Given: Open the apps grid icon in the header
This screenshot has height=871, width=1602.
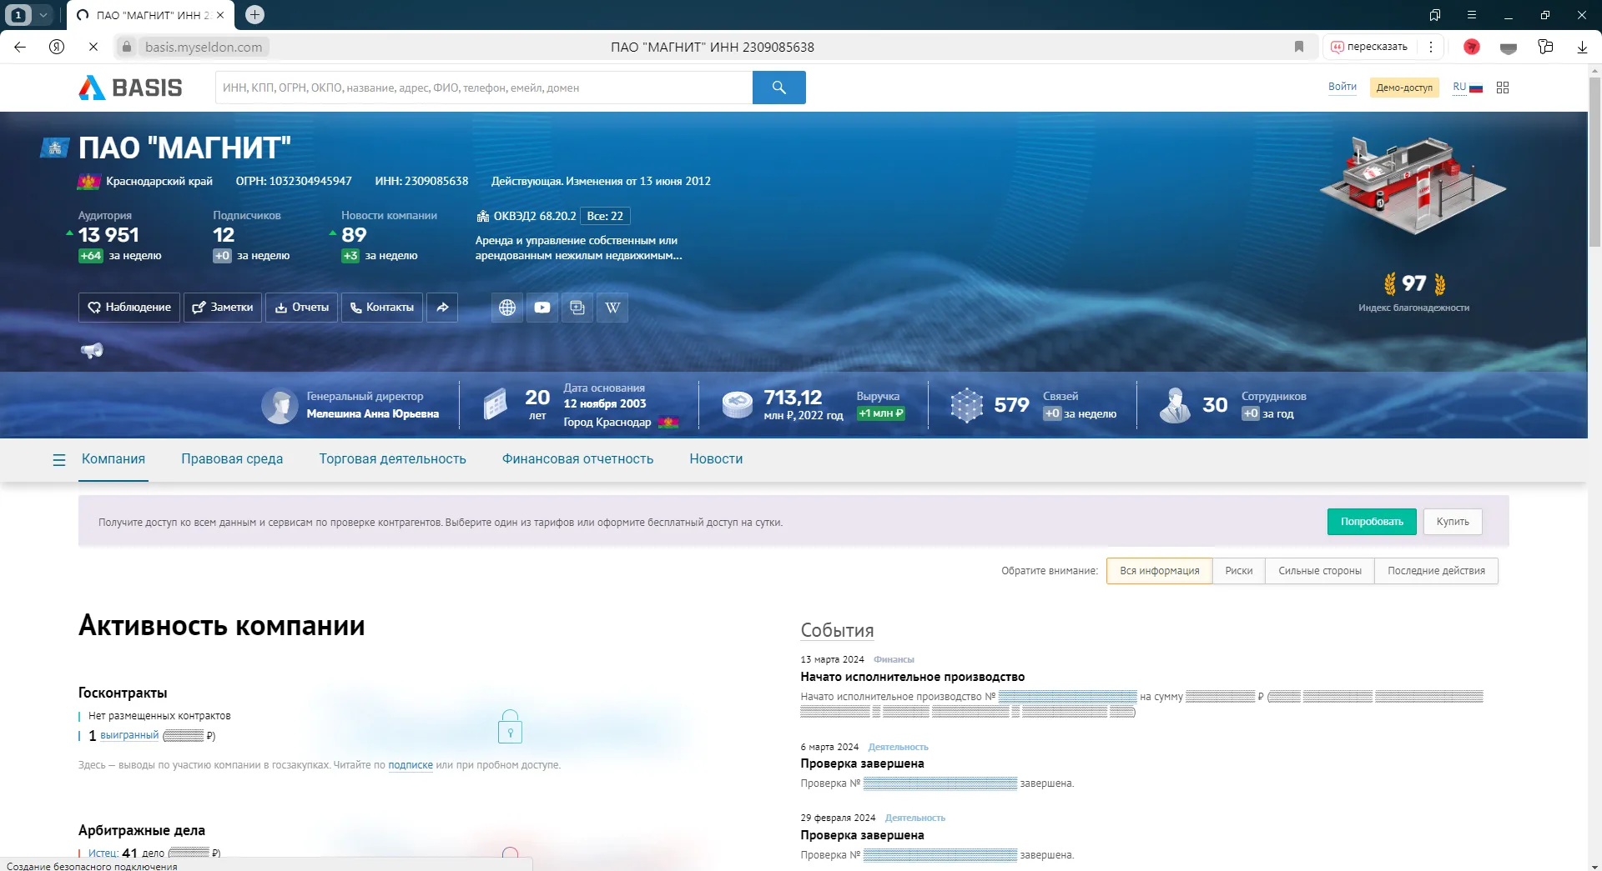Looking at the screenshot, I should pos(1503,88).
